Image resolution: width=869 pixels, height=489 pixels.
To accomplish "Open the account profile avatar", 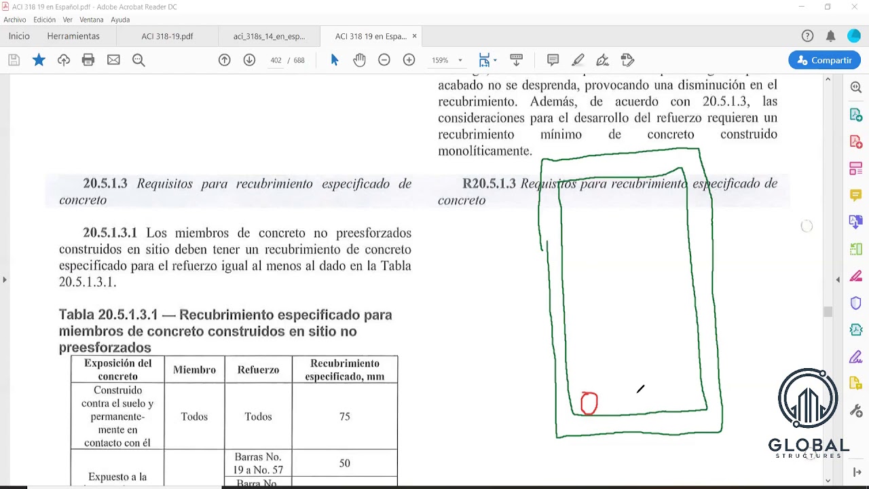I will [854, 36].
